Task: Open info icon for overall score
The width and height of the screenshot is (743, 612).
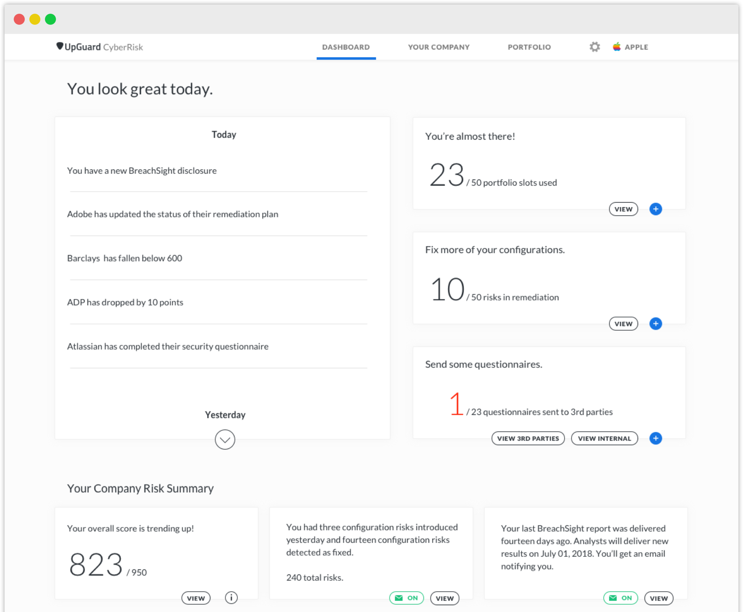Action: pos(231,597)
